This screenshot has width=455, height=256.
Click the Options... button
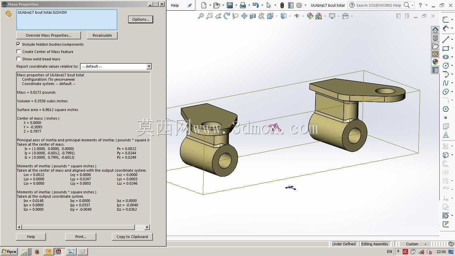click(x=141, y=19)
